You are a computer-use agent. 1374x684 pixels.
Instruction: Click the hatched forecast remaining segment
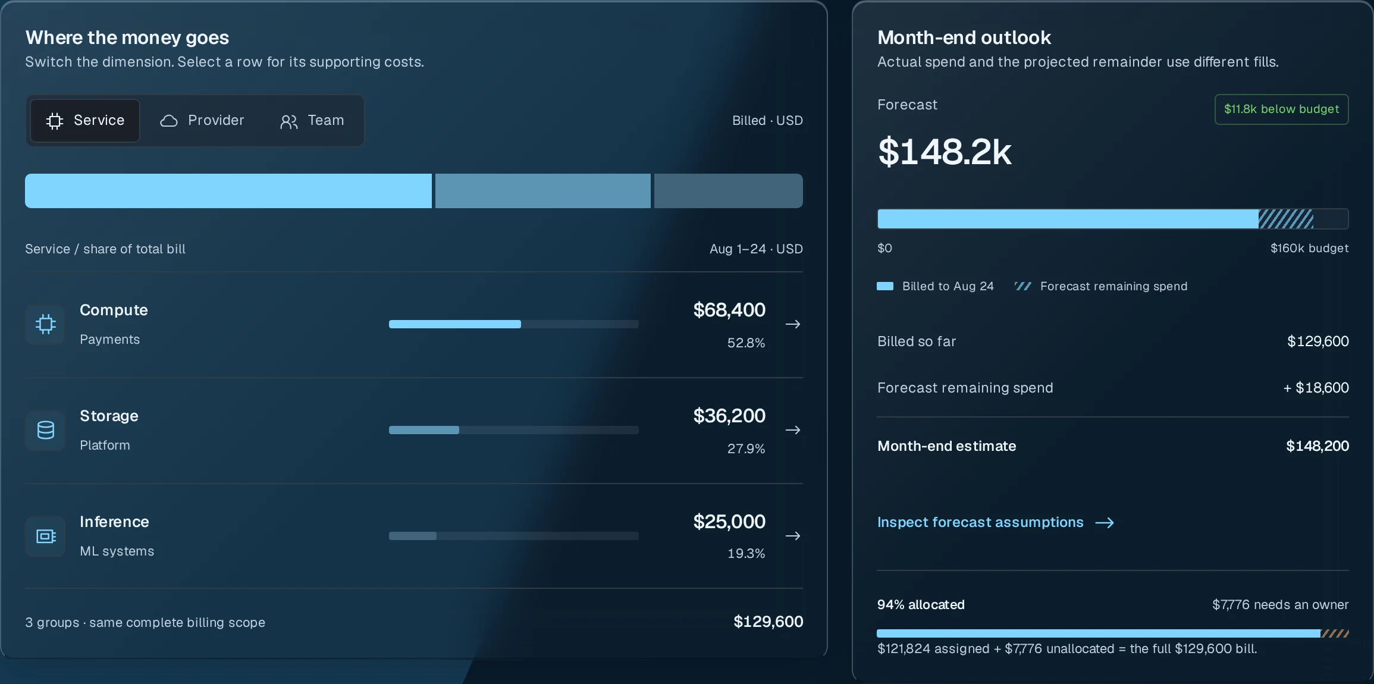coord(1286,219)
